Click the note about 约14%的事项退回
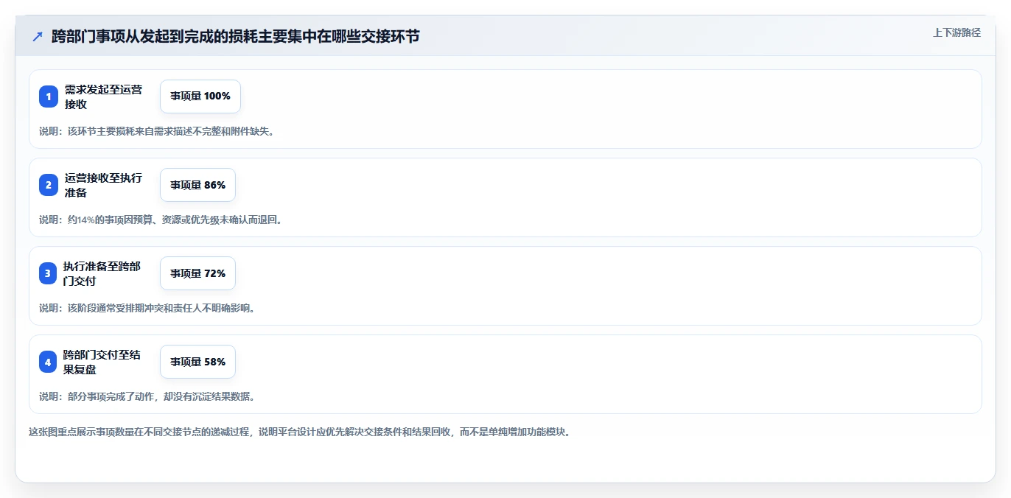 [161, 220]
